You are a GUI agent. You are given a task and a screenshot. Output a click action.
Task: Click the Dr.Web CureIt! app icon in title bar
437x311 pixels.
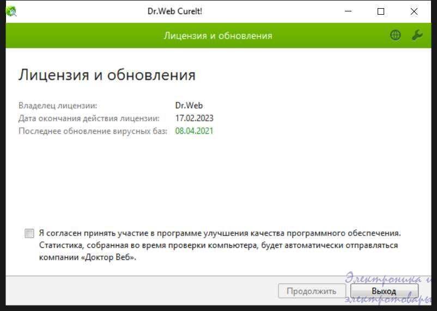pos(11,11)
